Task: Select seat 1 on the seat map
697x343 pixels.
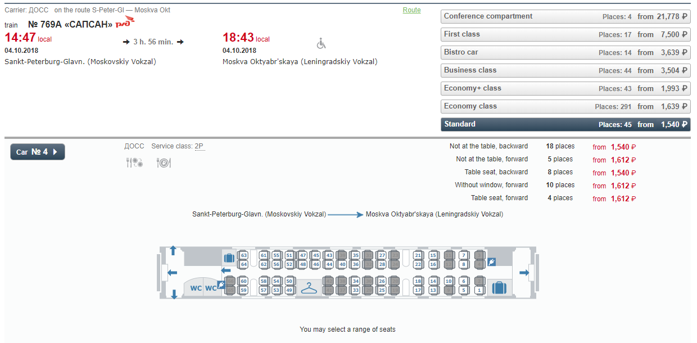Action: tap(479, 291)
